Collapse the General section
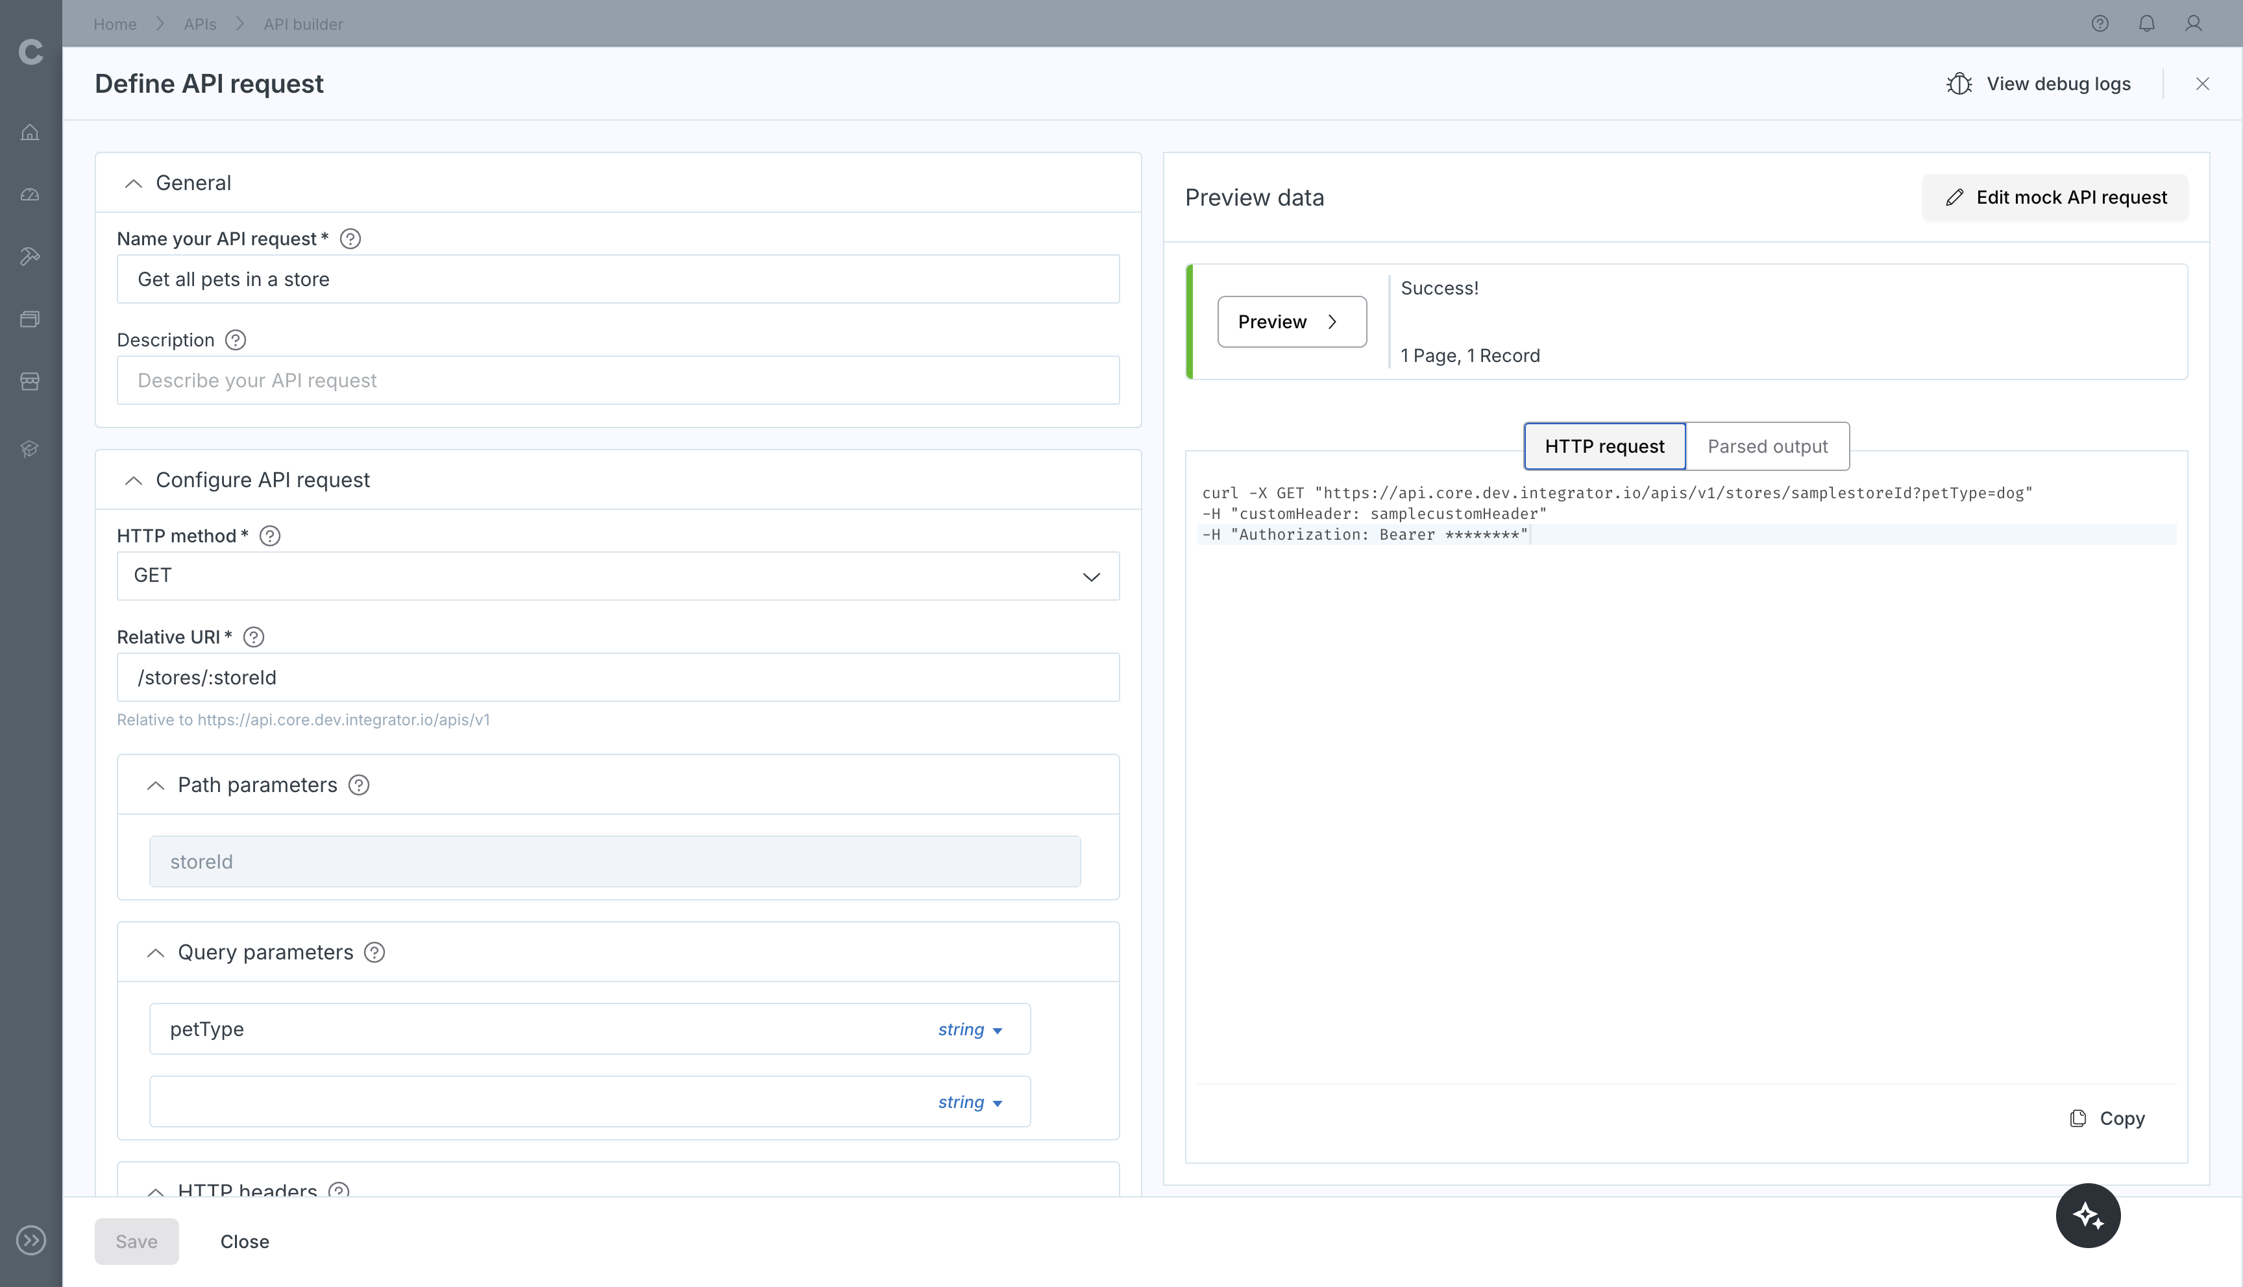 (134, 183)
